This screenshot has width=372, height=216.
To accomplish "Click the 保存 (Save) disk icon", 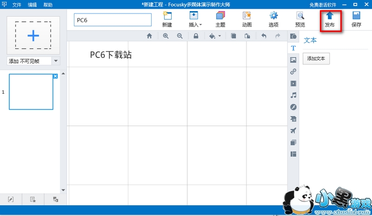I will (x=356, y=16).
